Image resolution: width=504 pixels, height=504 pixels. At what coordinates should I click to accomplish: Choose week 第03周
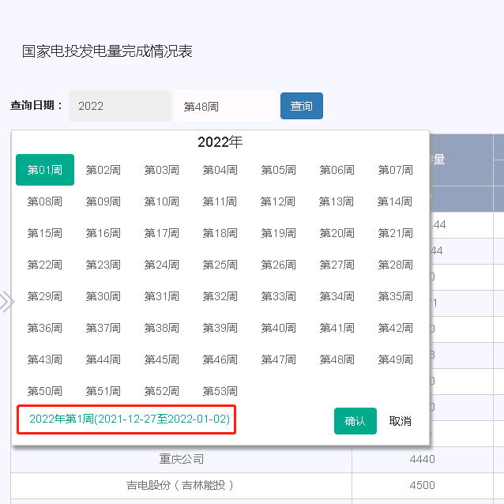coord(162,170)
